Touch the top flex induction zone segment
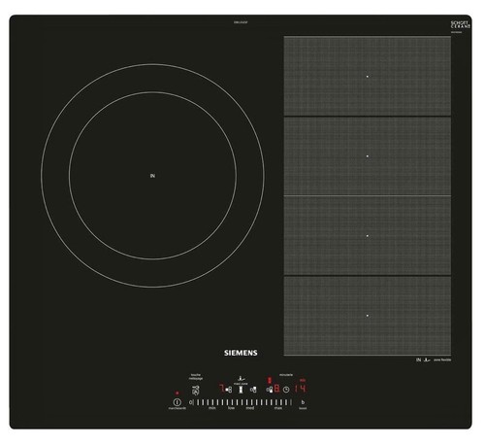The height and width of the screenshot is (445, 485). click(x=368, y=76)
